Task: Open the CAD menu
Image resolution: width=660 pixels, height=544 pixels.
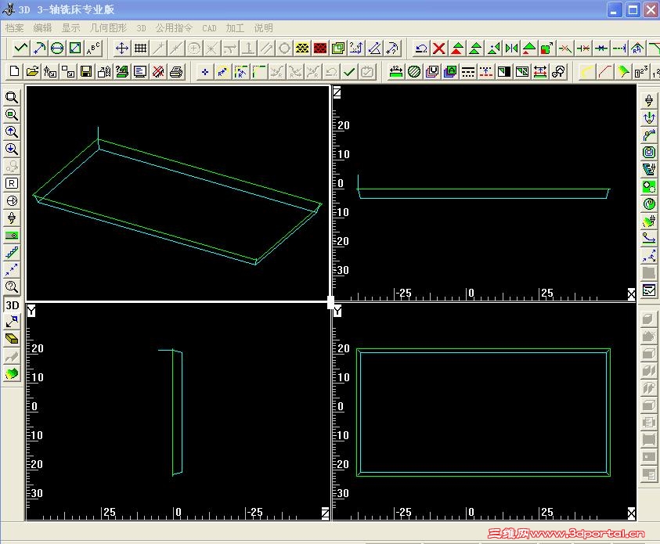Action: tap(209, 28)
